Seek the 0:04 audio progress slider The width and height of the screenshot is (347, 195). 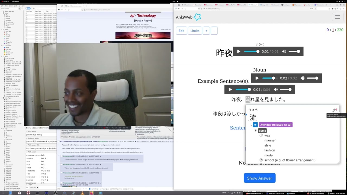(243, 89)
